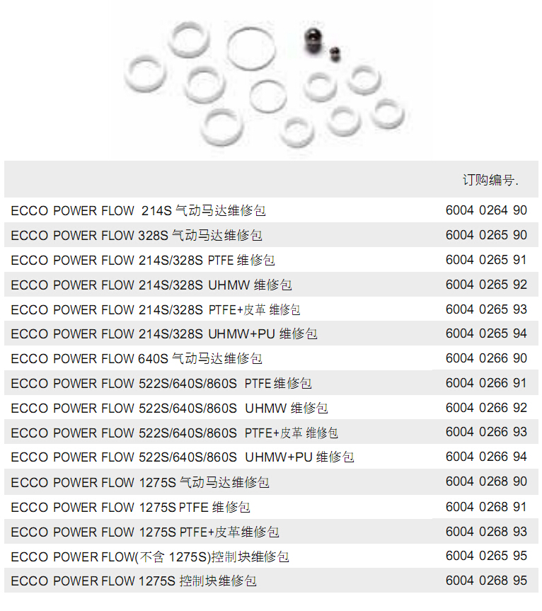Viewport: 542px width, 611px height.
Task: Select the 214S/328S UHMW 维修包 entry
Action: click(x=151, y=285)
